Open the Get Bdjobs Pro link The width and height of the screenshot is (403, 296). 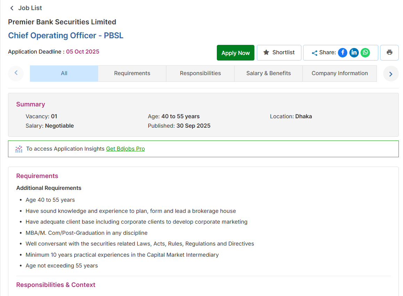(x=125, y=149)
